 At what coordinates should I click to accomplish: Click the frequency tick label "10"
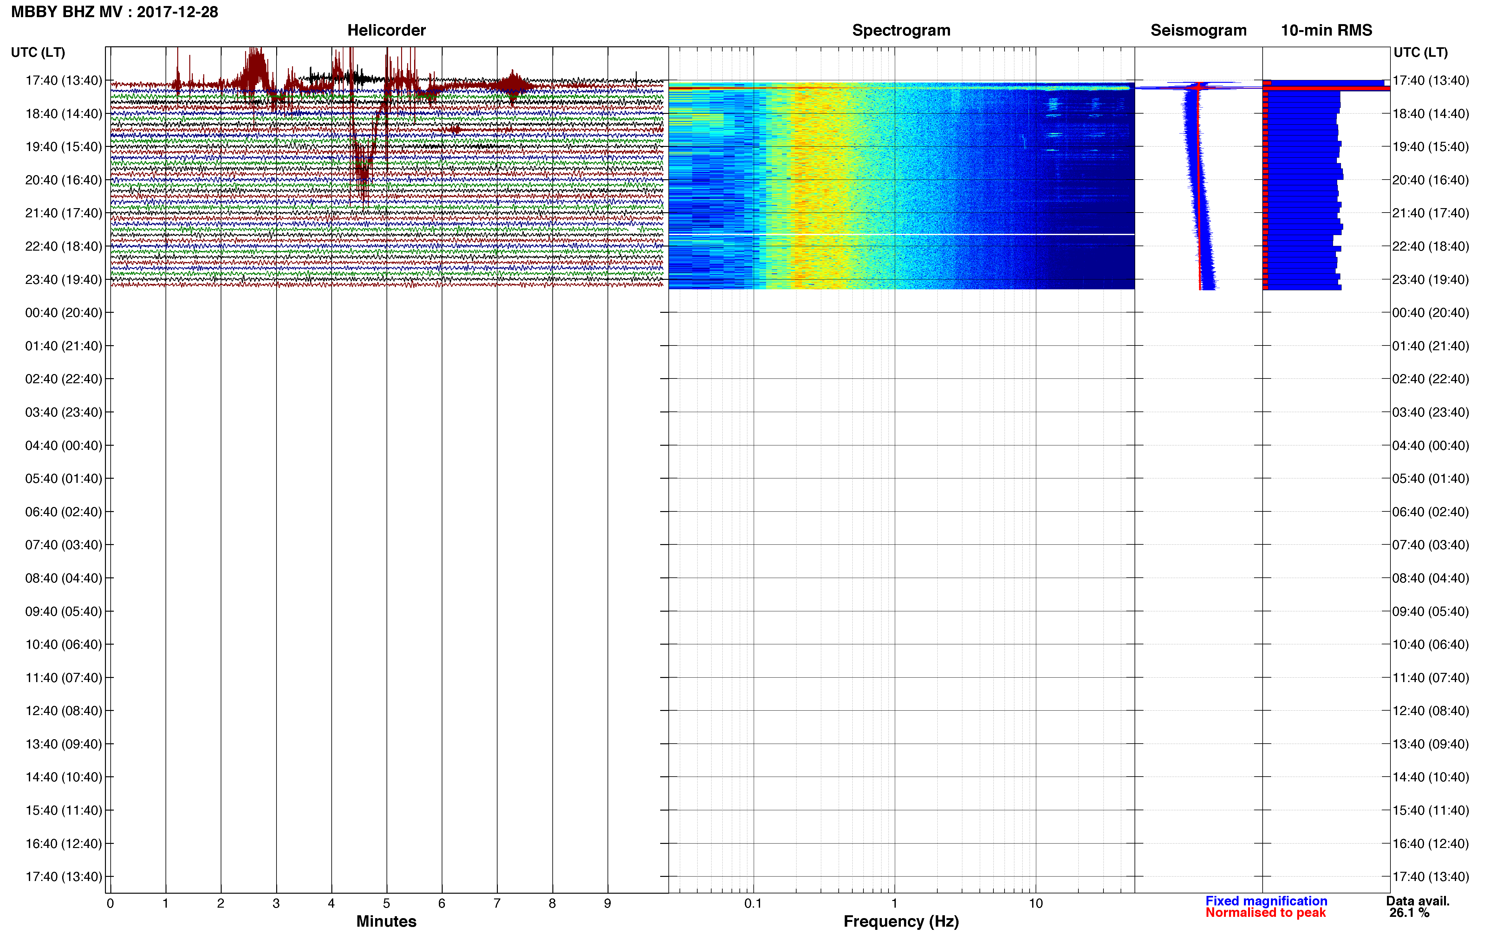point(1036,903)
